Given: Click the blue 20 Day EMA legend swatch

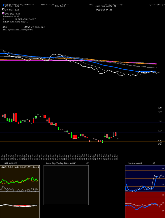Looking at the screenshot, I should (x=3, y=6).
